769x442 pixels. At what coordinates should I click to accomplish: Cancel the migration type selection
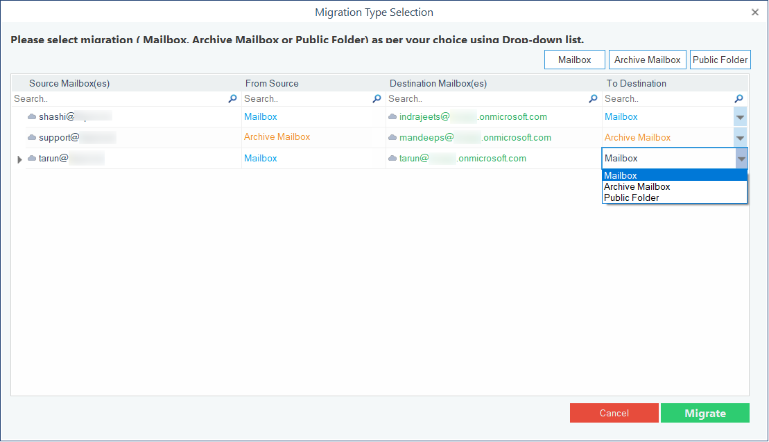pos(614,413)
